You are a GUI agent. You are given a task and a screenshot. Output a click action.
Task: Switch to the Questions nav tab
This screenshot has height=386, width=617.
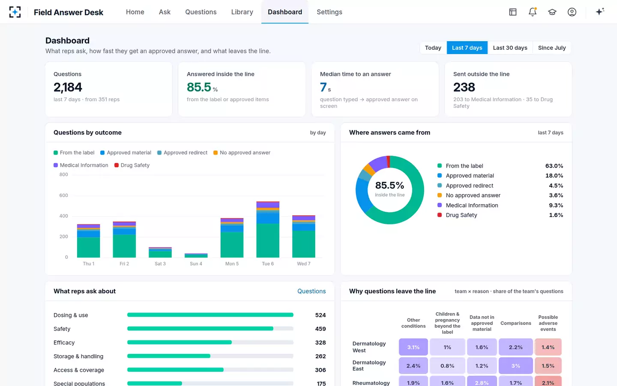coord(201,12)
